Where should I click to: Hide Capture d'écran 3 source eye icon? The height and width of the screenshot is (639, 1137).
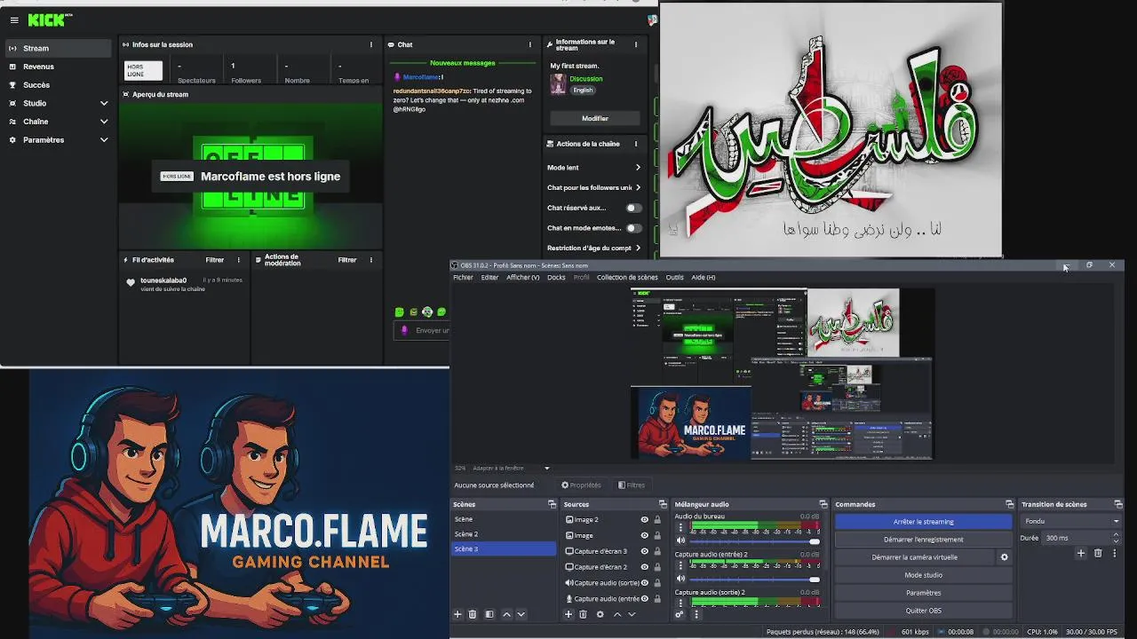click(645, 551)
